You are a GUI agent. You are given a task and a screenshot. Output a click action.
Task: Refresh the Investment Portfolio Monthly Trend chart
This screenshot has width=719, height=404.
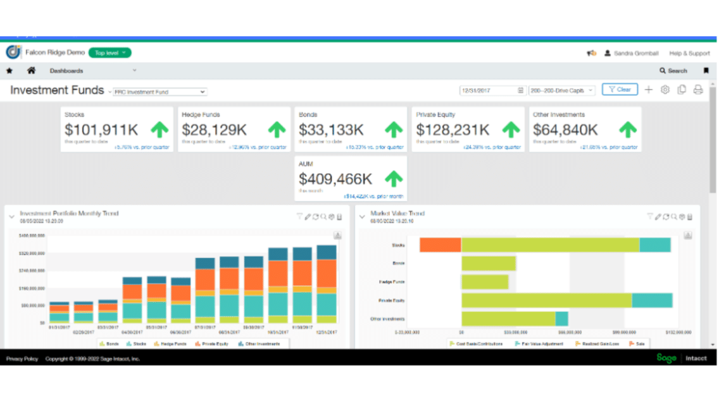click(x=315, y=217)
